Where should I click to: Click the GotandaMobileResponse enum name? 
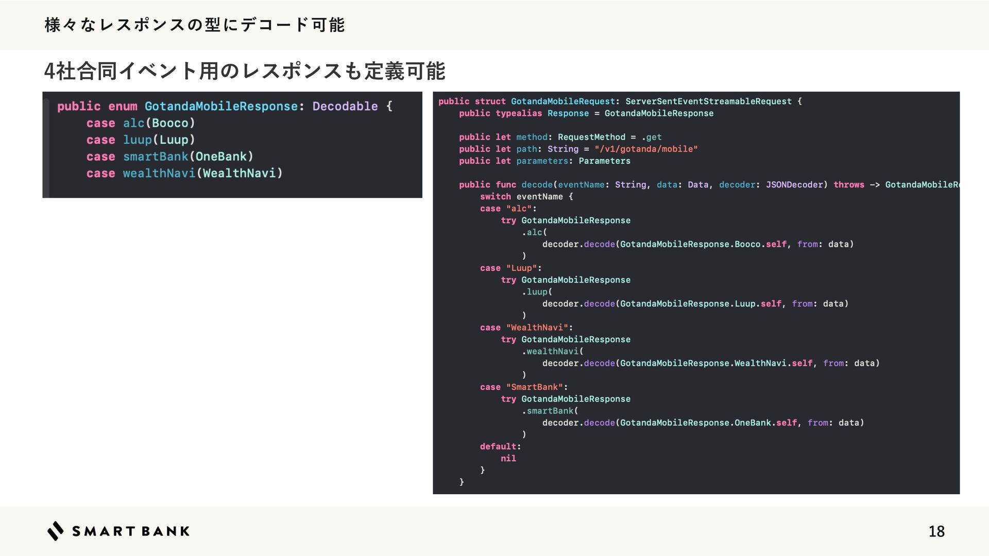click(221, 106)
